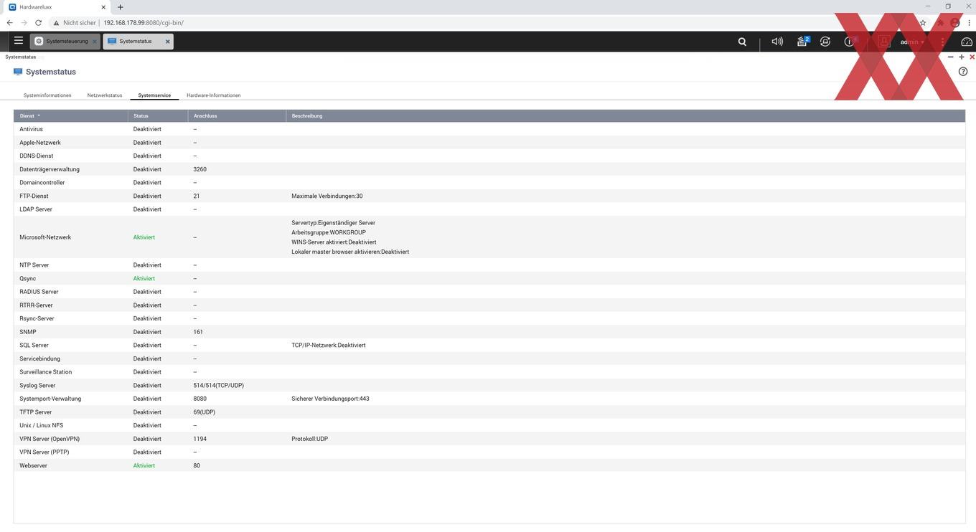Select the FTP-Dienst row
Viewport: 976px width, 532px height.
[489, 196]
